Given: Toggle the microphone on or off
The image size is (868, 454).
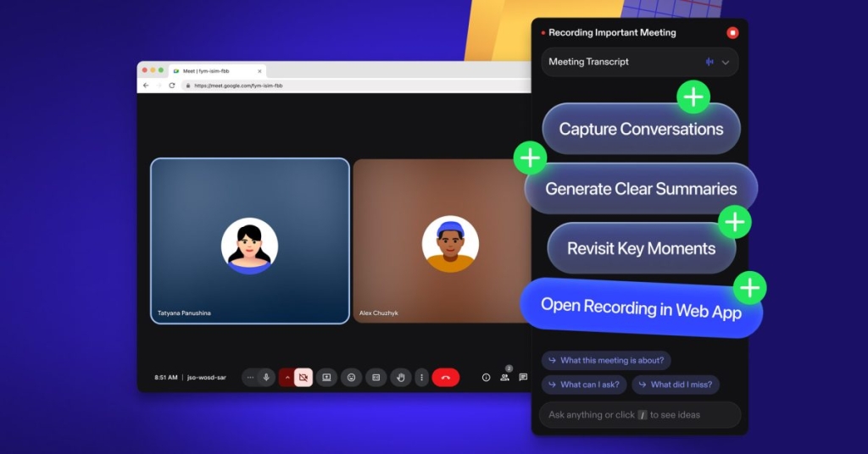Looking at the screenshot, I should 266,378.
